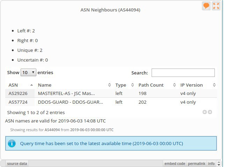Click 'left' type in AS57724 row
Screen dimensions: 226x167
coord(119,102)
